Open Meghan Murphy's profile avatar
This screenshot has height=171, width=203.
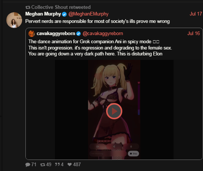pos(14,20)
